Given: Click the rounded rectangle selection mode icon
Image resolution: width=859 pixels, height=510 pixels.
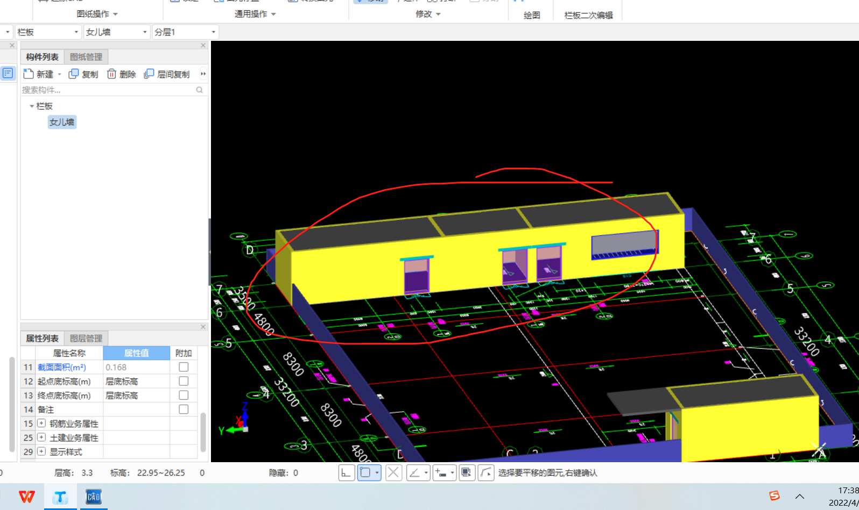Looking at the screenshot, I should (365, 473).
